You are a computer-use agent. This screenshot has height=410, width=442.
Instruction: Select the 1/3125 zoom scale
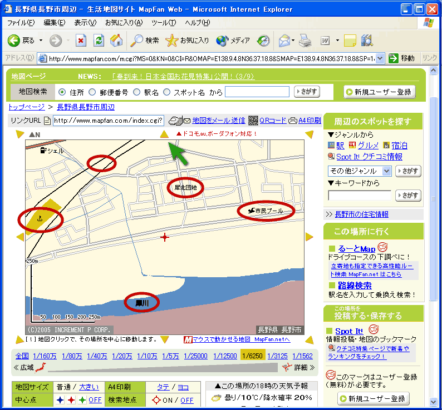point(277,356)
